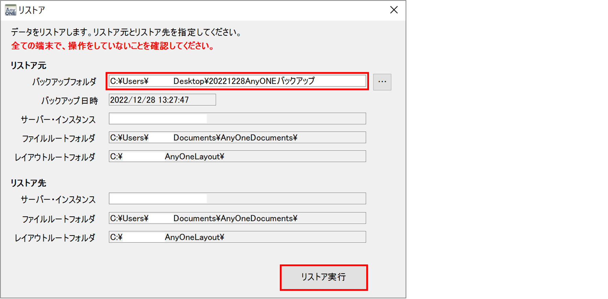Click ファイルルートフォルダ field under リストア元
The image size is (608, 299).
click(237, 137)
